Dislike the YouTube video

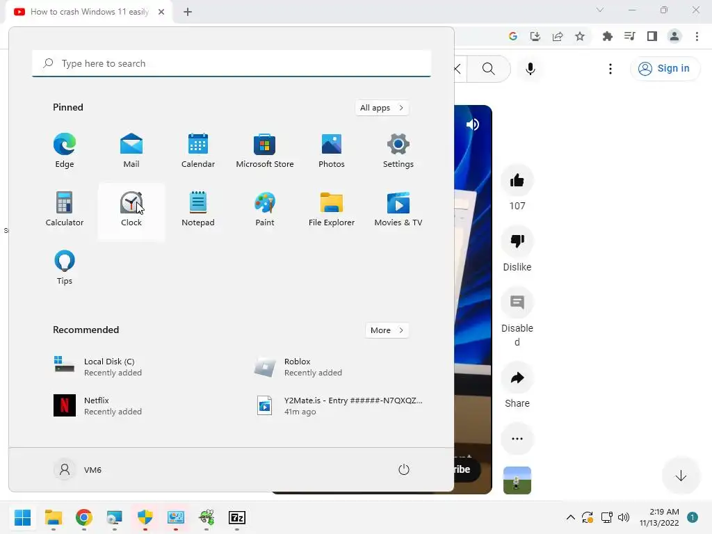coord(517,241)
